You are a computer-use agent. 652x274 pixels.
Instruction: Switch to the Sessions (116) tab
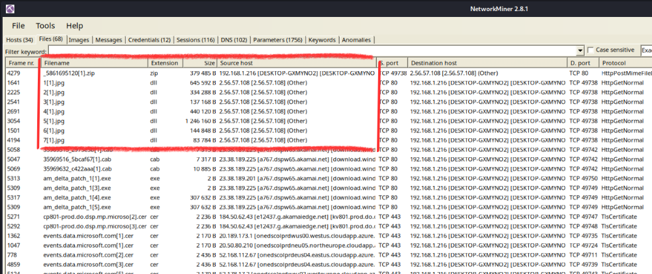pos(196,40)
